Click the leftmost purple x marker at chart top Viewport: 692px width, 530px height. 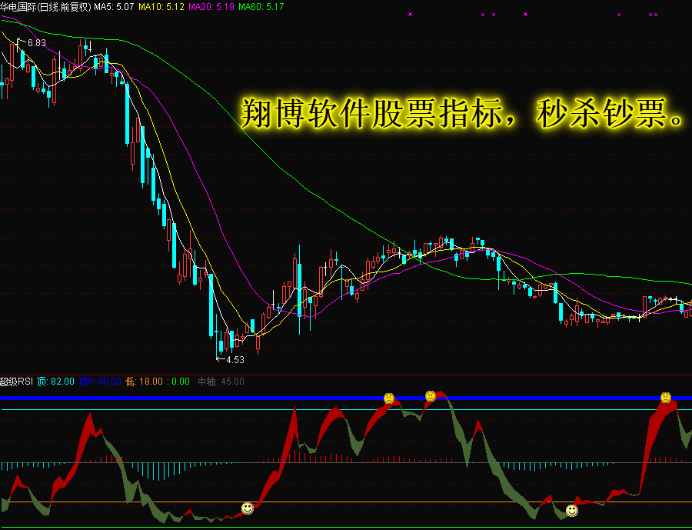coord(410,14)
